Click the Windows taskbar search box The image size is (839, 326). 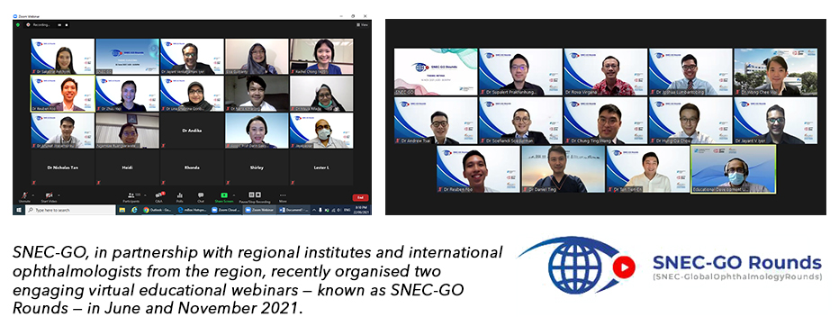coord(70,211)
